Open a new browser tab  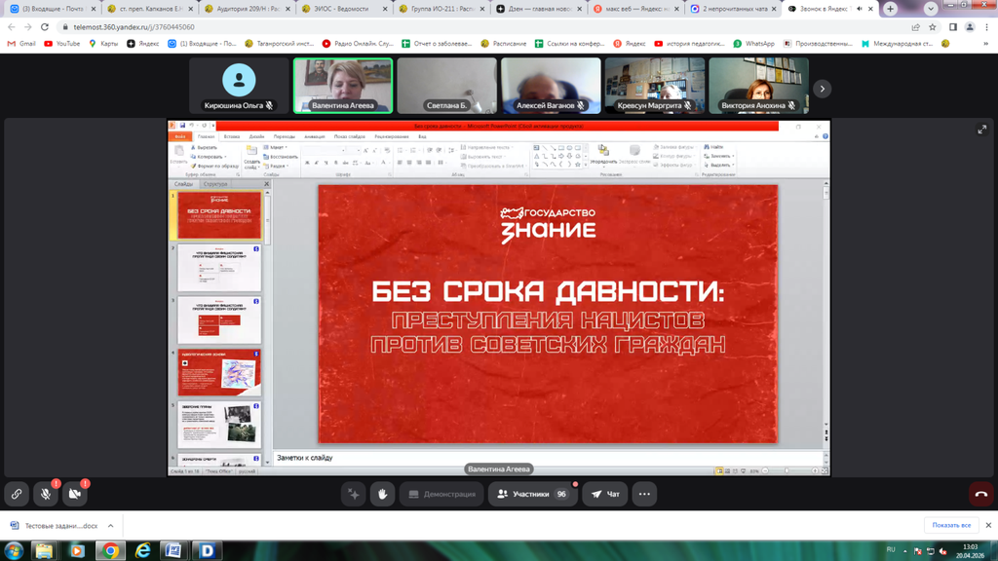(890, 9)
